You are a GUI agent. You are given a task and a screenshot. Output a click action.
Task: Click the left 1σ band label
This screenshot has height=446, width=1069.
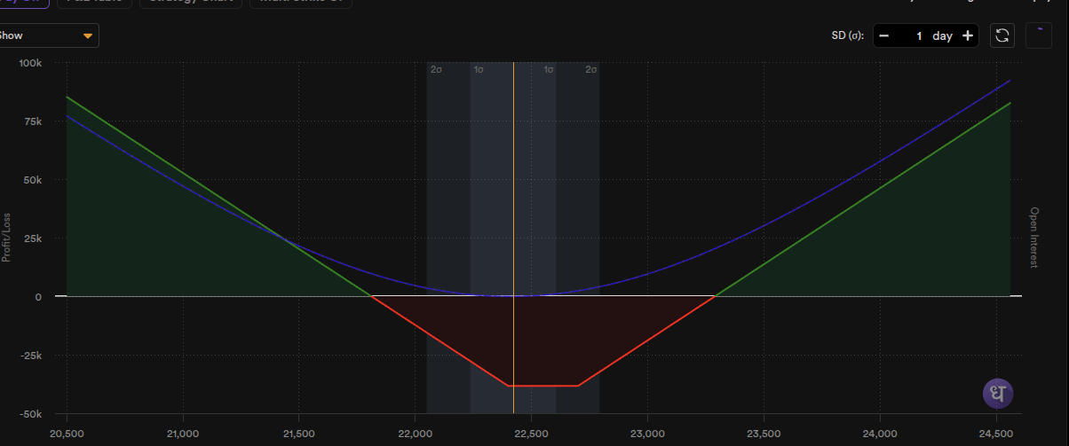point(479,69)
